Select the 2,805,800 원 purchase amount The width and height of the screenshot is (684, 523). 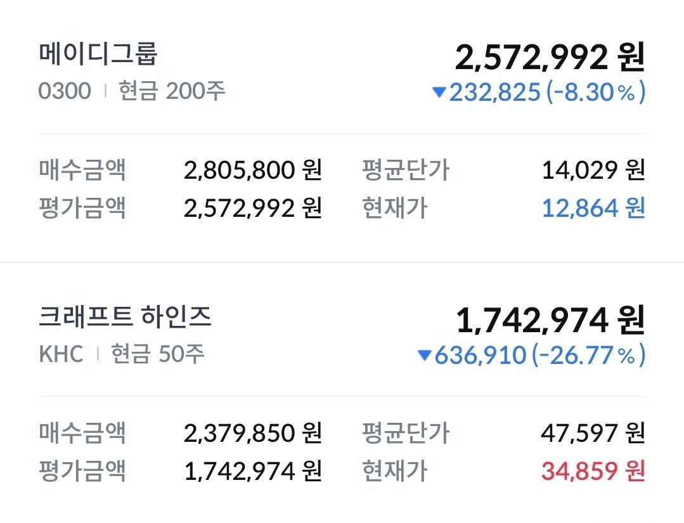[x=253, y=170]
